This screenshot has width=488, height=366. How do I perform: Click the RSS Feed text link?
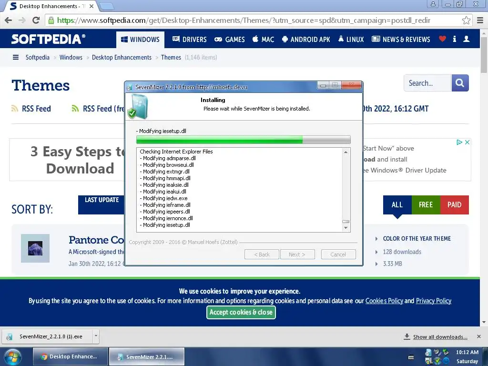tap(36, 109)
